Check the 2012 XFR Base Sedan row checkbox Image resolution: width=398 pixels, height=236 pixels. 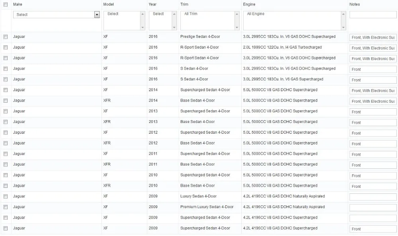point(5,143)
